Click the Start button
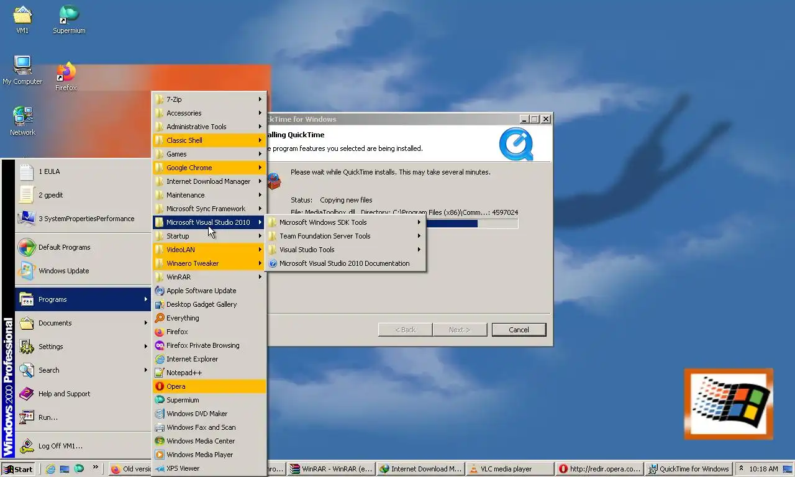 (19, 469)
